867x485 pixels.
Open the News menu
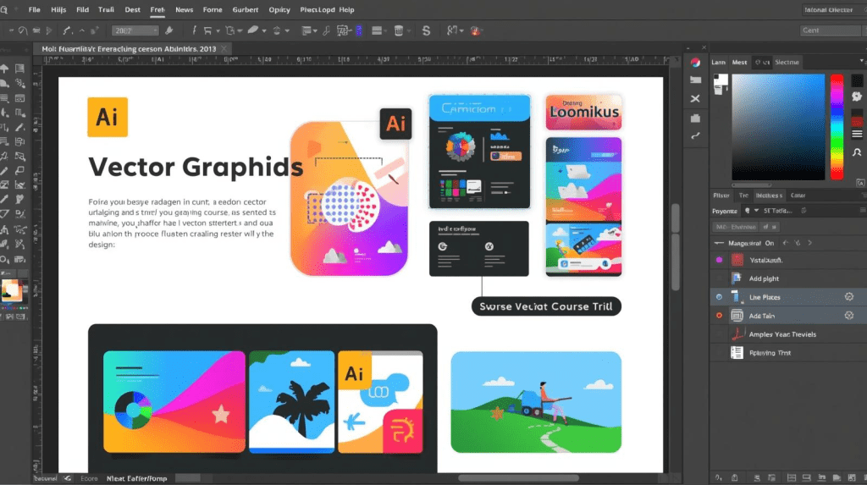(184, 10)
